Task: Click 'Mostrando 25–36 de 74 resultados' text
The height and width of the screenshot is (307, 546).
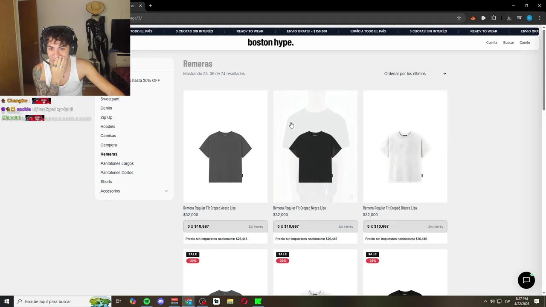Action: pos(214,74)
